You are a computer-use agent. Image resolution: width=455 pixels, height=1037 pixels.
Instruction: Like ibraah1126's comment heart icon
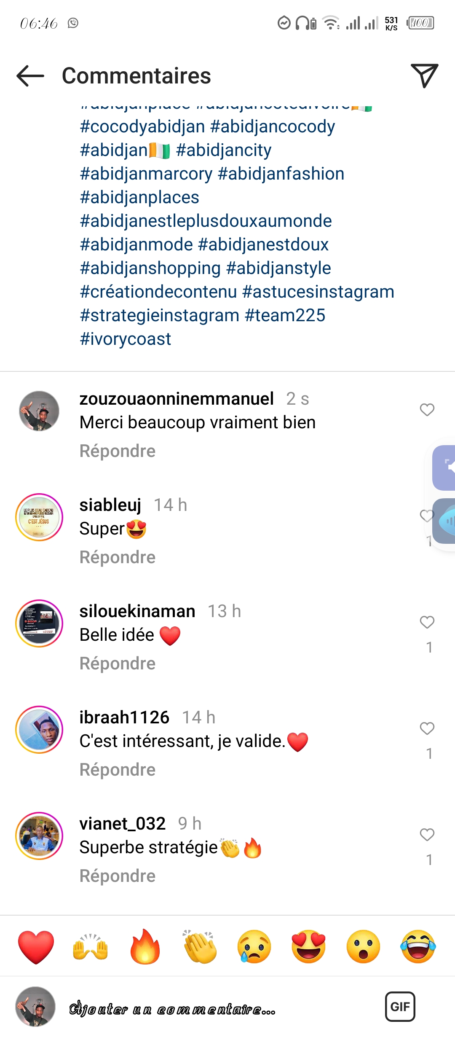click(427, 728)
